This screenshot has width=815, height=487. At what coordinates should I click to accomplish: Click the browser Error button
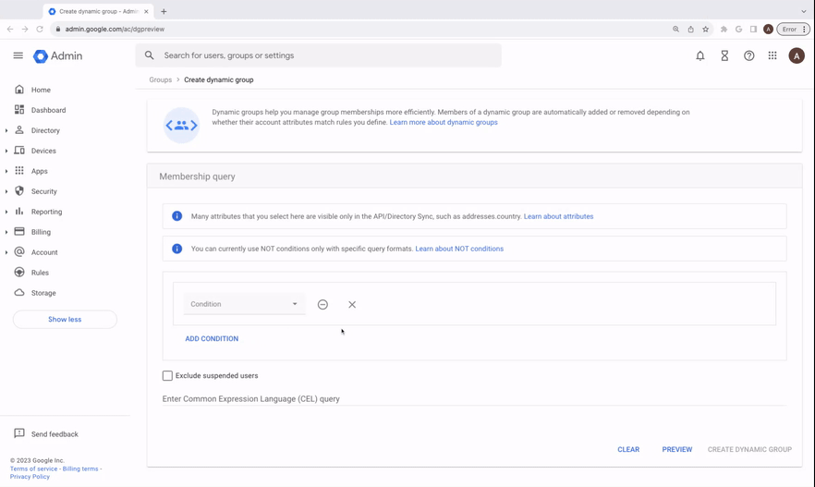pos(789,29)
